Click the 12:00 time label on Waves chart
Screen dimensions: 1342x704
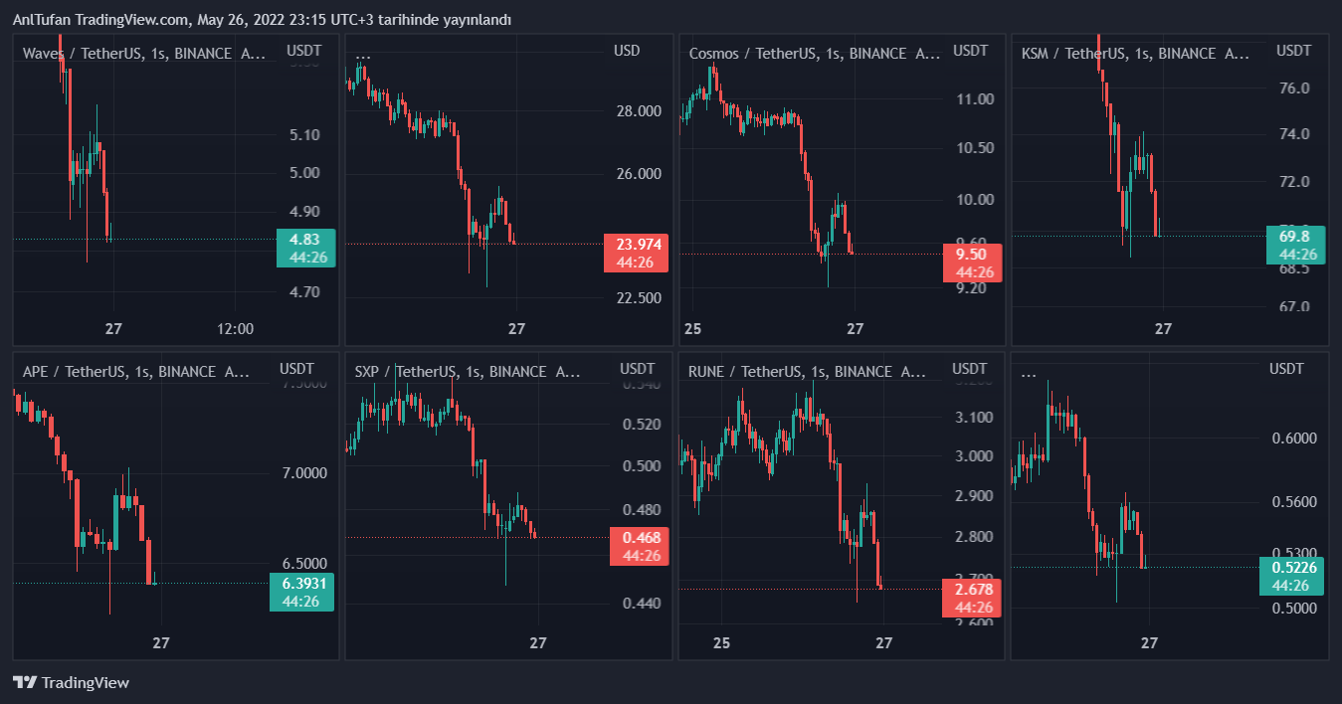click(235, 329)
